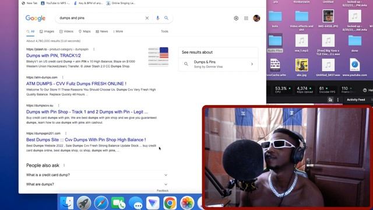The width and height of the screenshot is (373, 210).
Task: Click the 4,374 Kbps Upload stat
Action: tap(304, 90)
